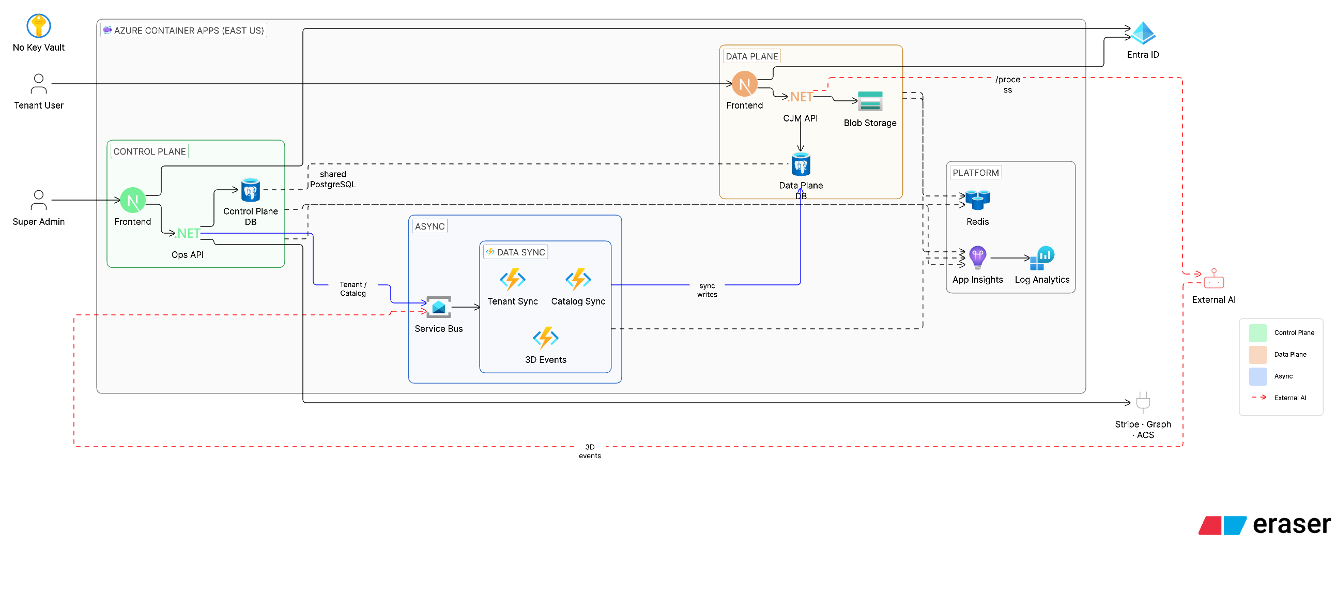This screenshot has height=592, width=1336.
Task: Click the Ops API .NET icon
Action: click(x=188, y=234)
